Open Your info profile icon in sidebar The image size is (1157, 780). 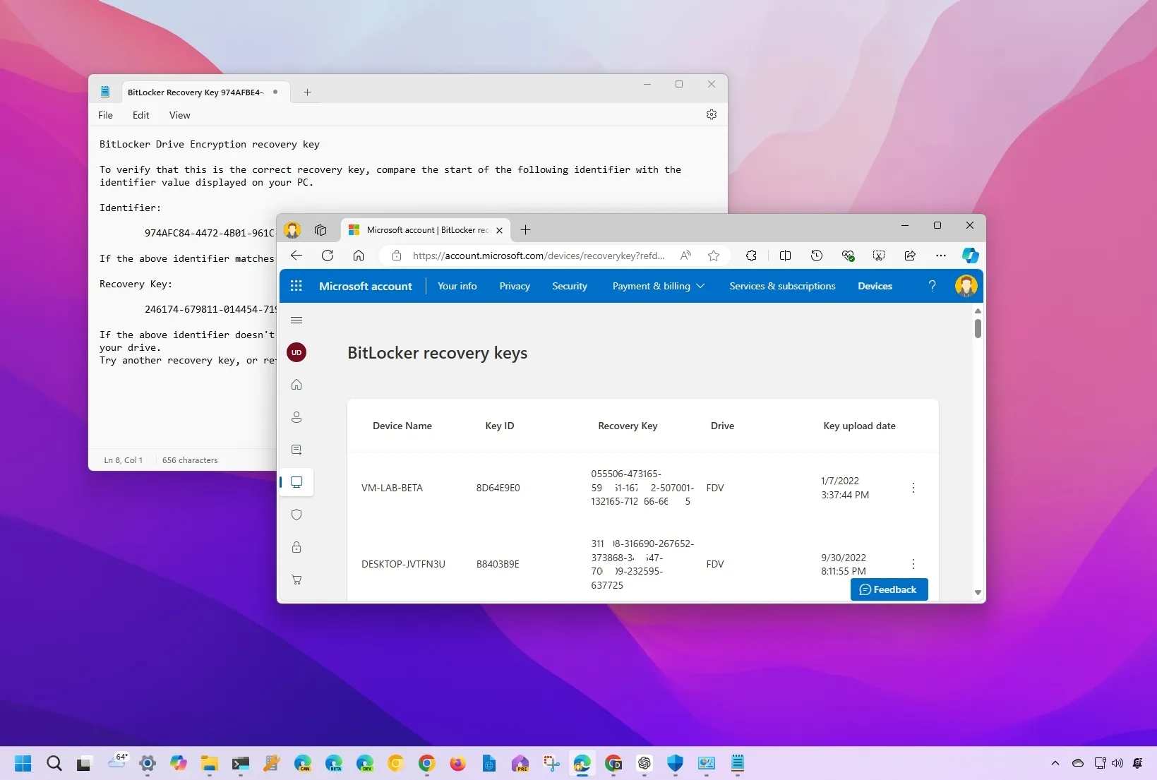(x=296, y=417)
